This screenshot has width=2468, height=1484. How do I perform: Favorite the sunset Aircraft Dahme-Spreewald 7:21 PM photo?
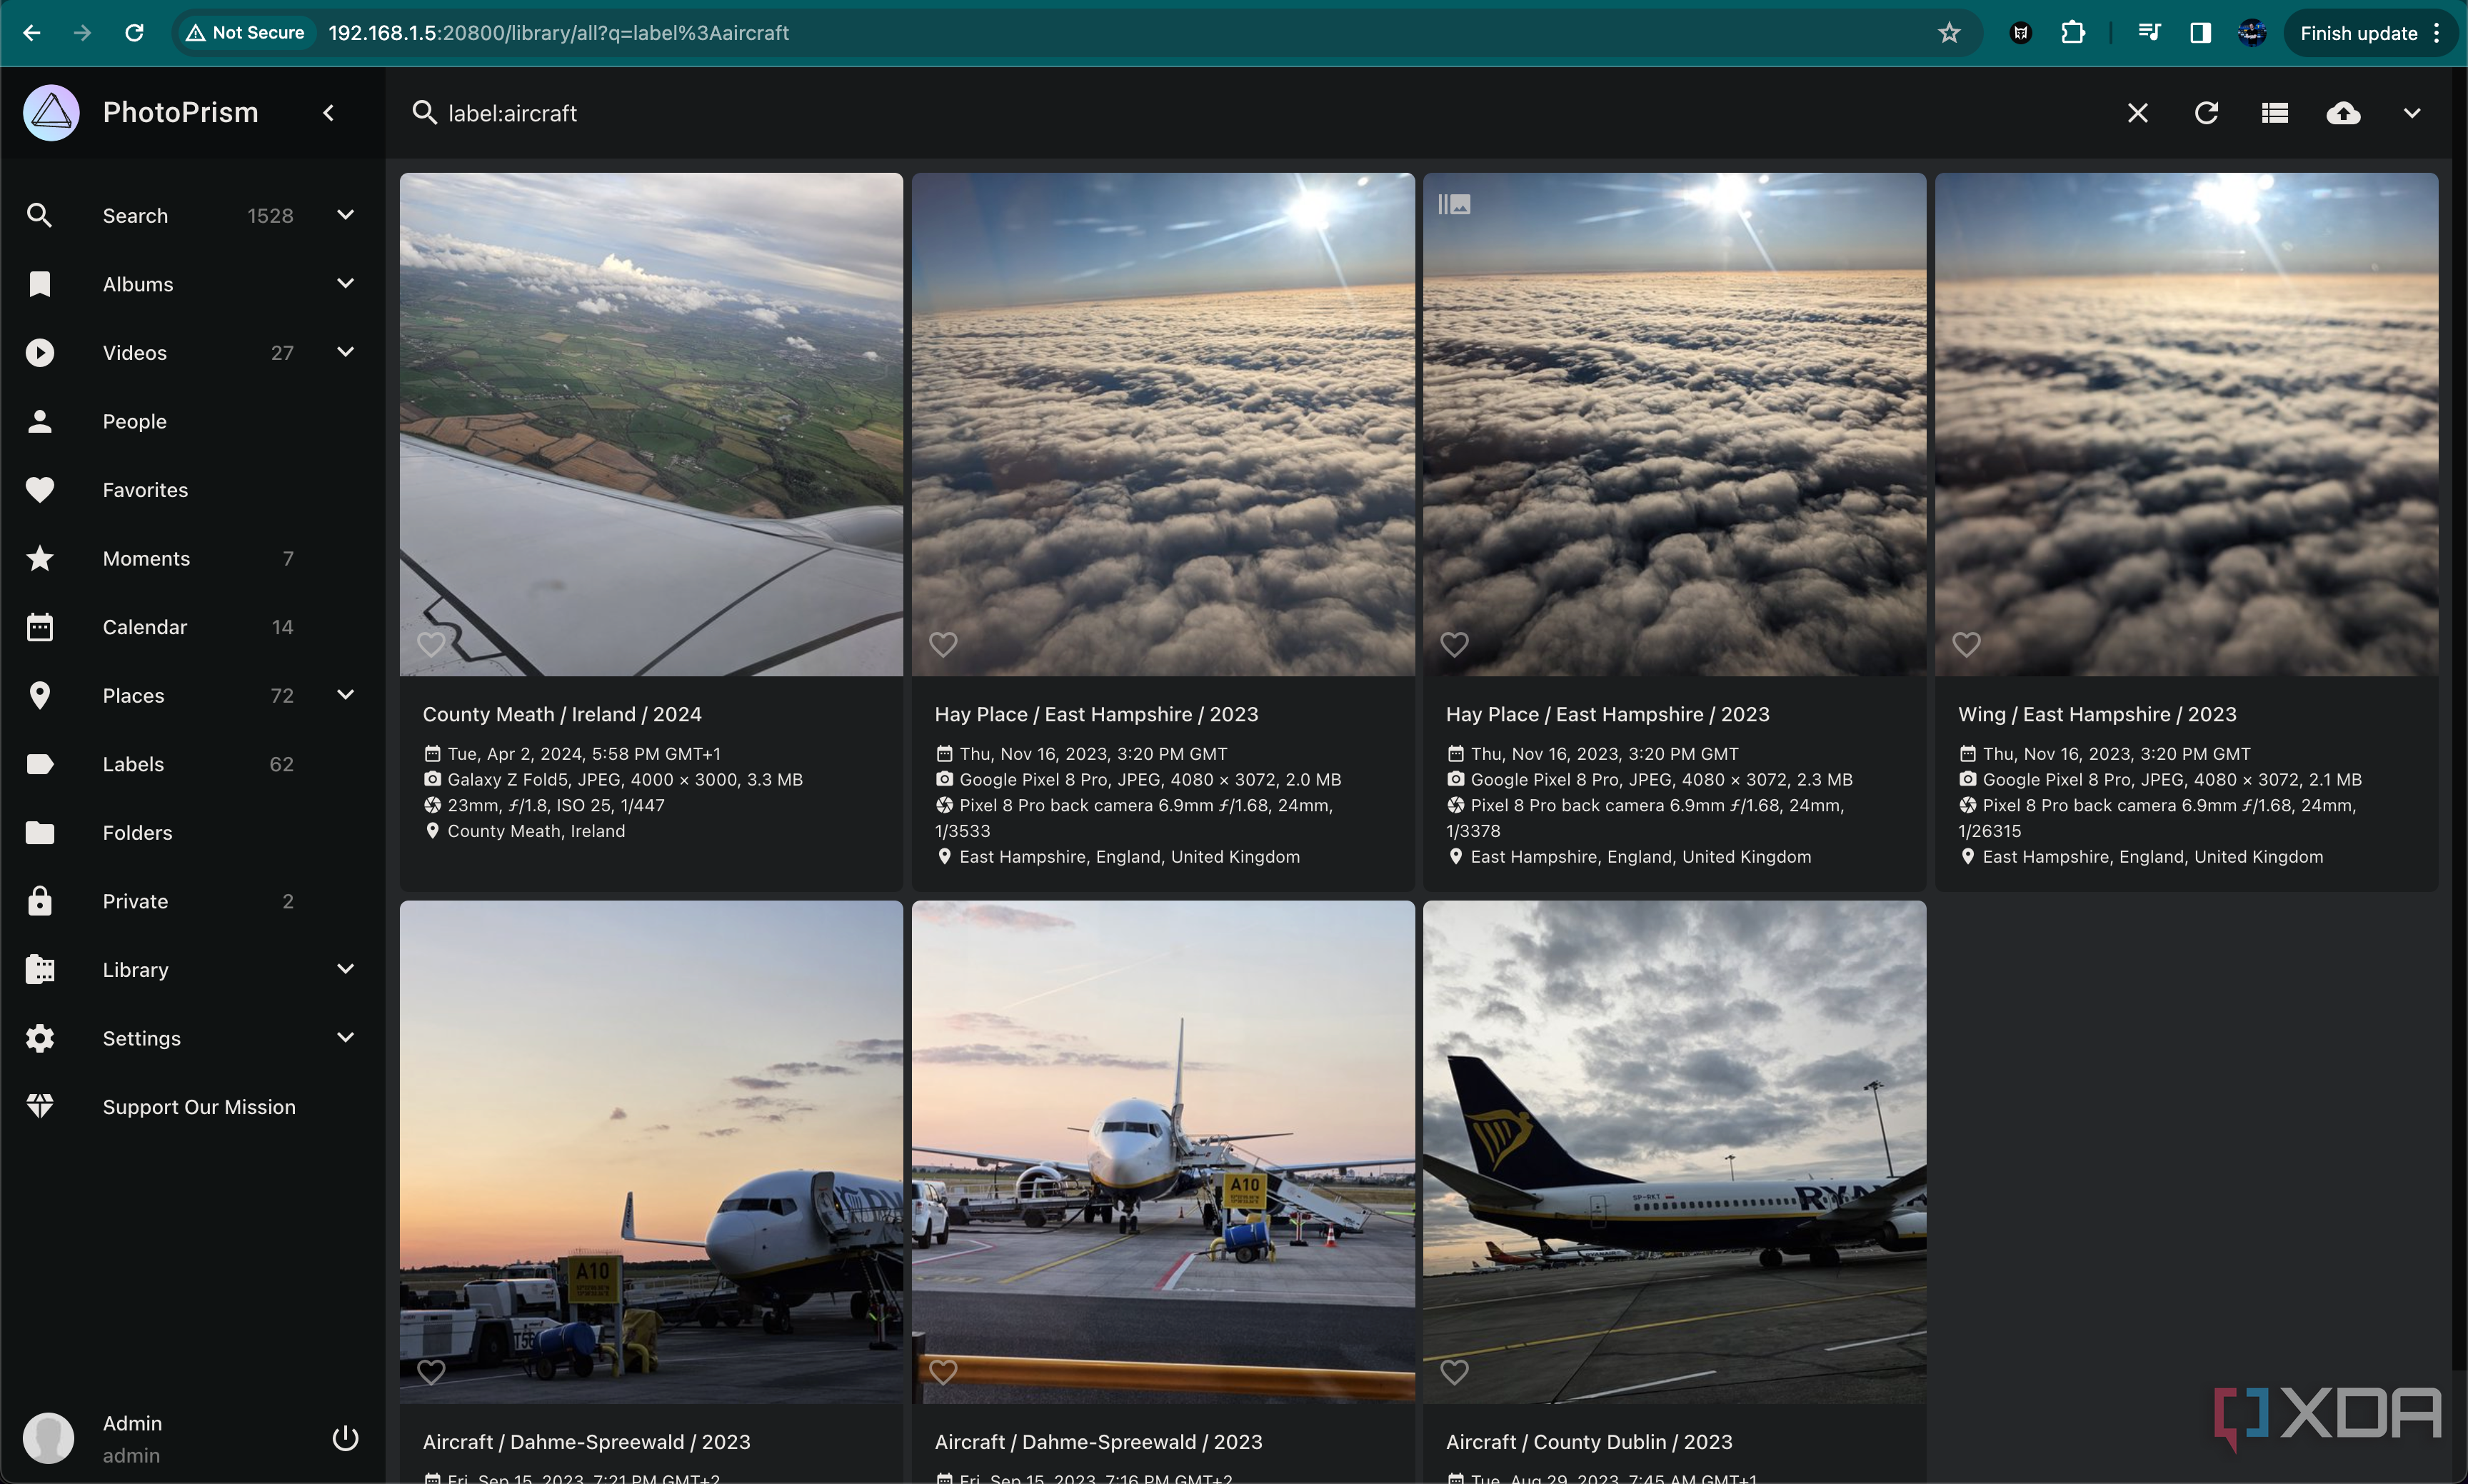click(431, 1372)
